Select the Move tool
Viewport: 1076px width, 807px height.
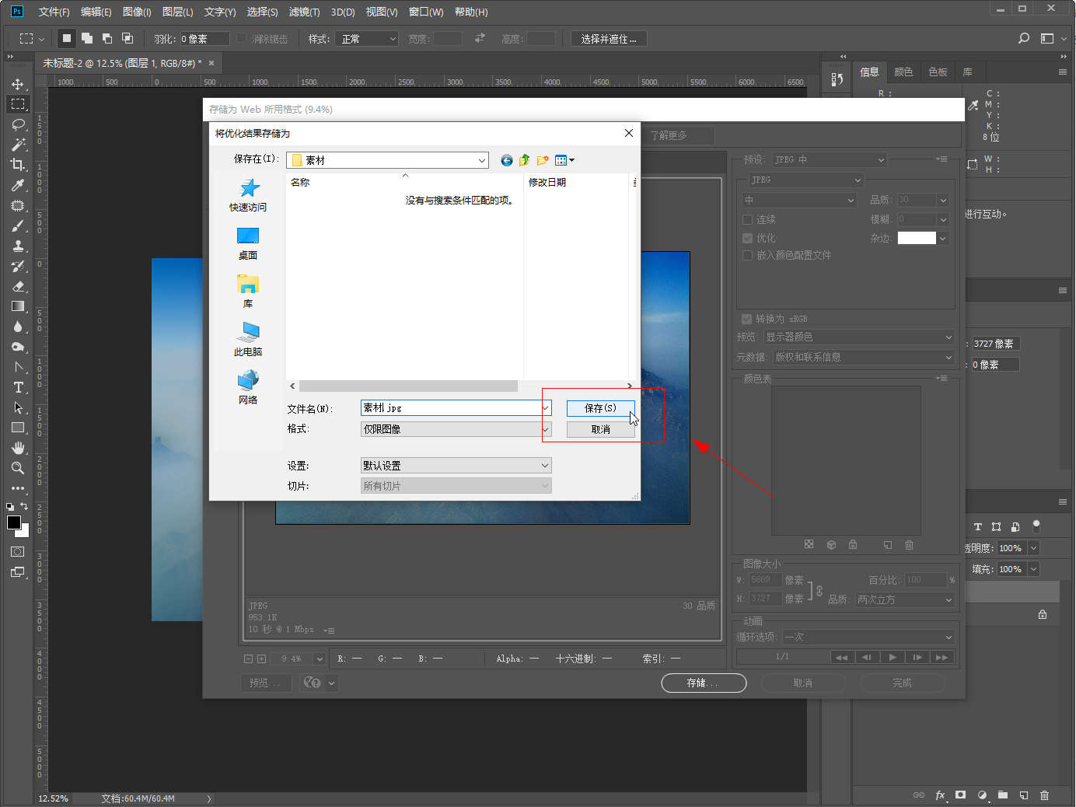click(18, 84)
